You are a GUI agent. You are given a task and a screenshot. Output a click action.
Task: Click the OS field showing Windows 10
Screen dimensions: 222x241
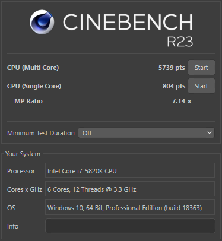pyautogui.click(x=130, y=207)
